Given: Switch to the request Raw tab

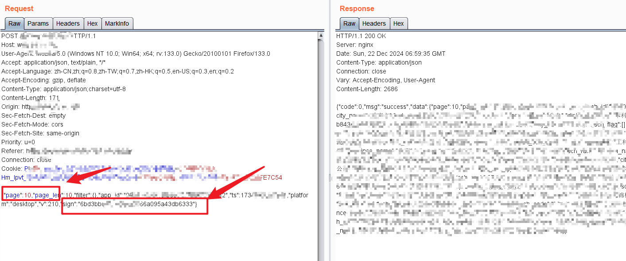Looking at the screenshot, I should [x=15, y=23].
